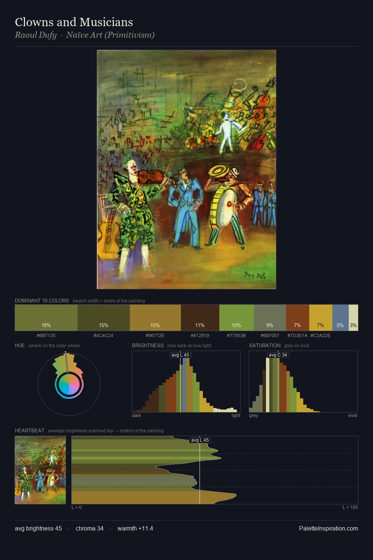Click the 18% olive swatch #6B7135

[46, 318]
